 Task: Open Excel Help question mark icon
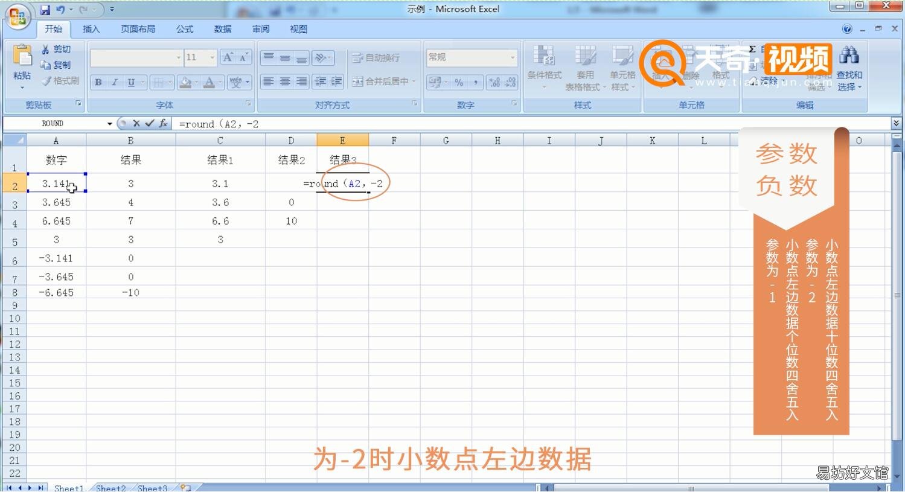click(847, 29)
